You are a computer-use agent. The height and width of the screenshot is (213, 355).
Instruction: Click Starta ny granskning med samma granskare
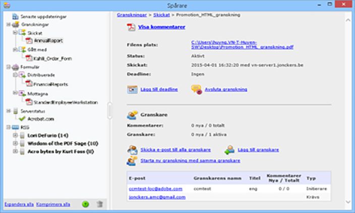tap(190, 161)
